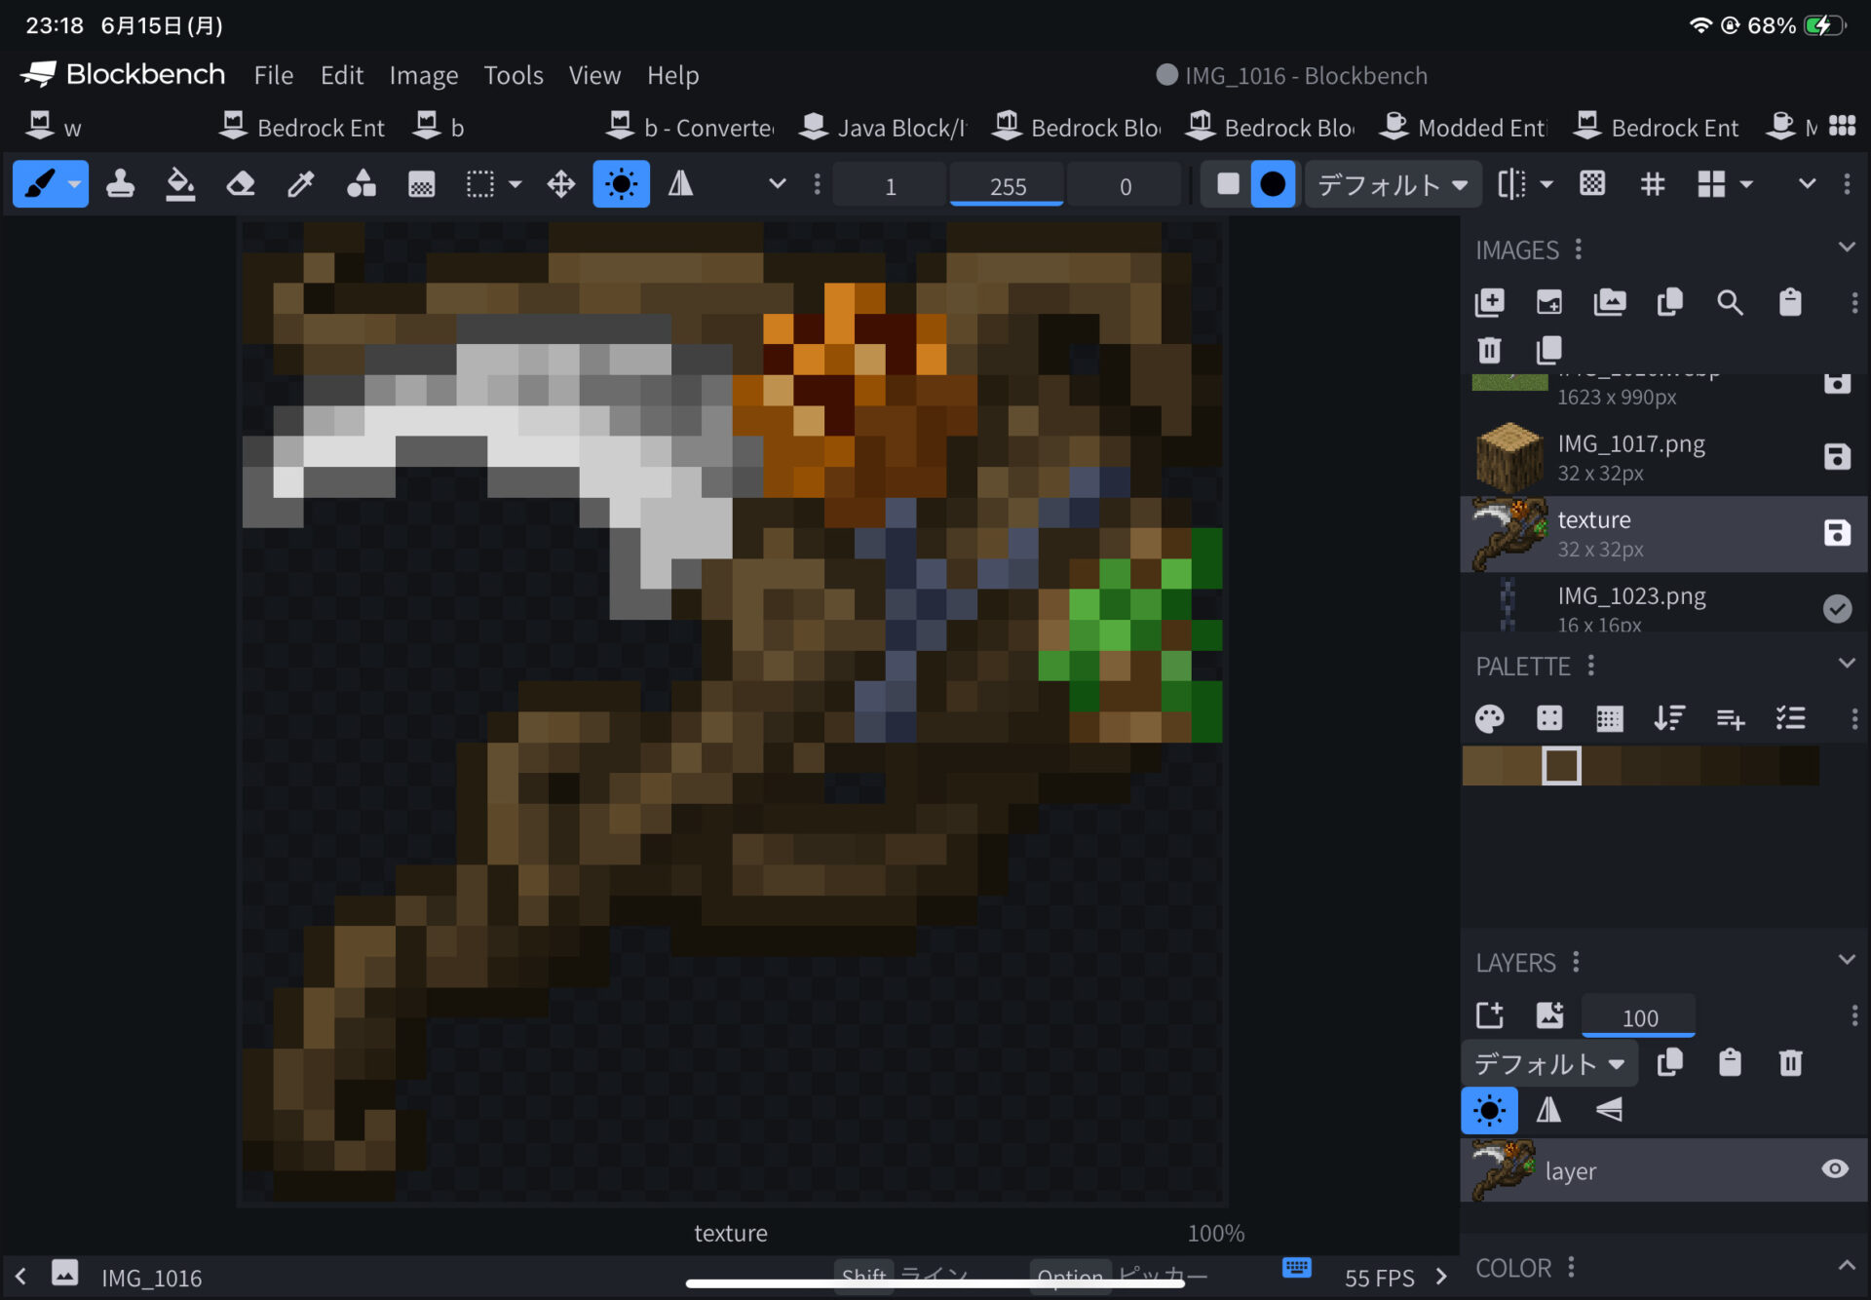Open the Image menu

click(x=424, y=75)
